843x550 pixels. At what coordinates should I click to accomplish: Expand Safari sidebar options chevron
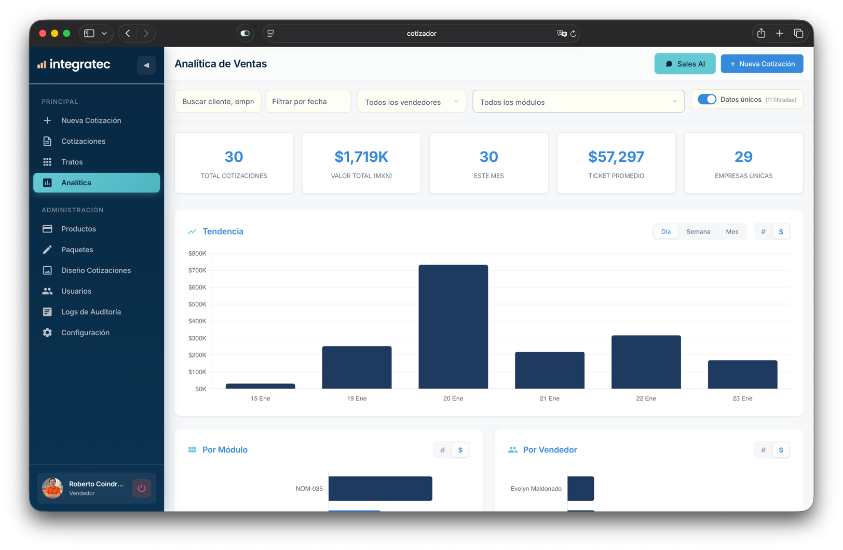pyautogui.click(x=104, y=33)
